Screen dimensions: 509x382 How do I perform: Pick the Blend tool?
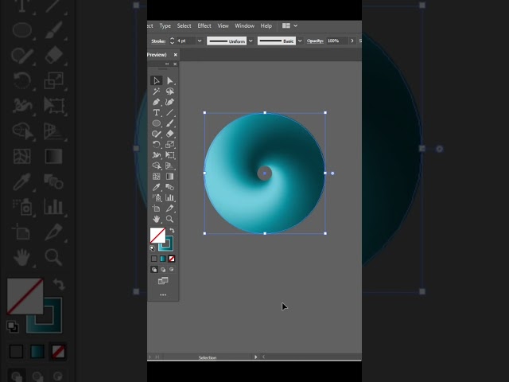169,187
